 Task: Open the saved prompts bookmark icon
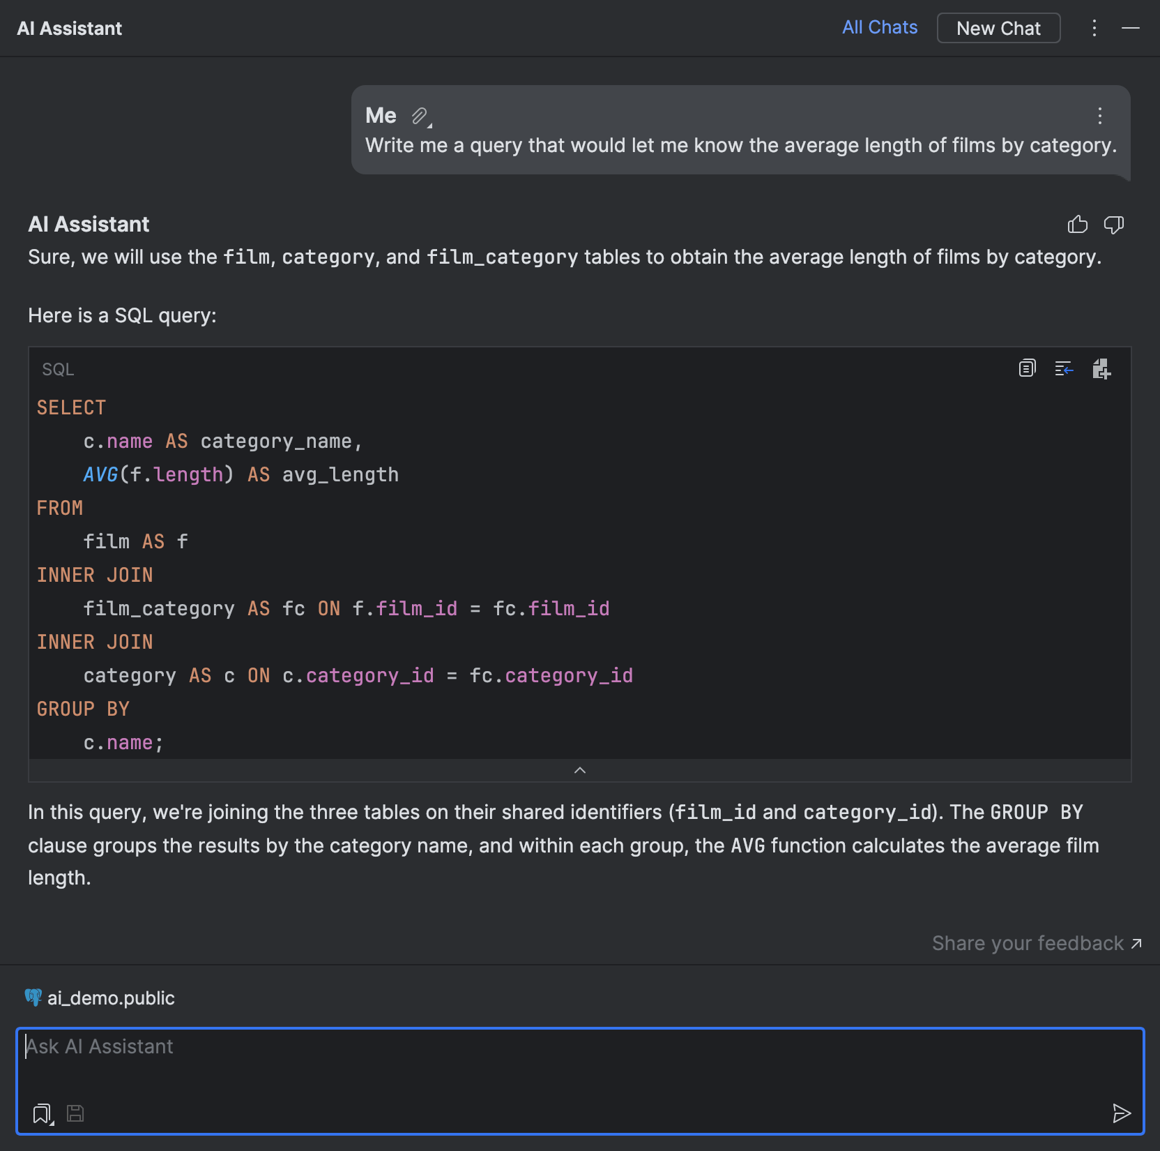tap(42, 1113)
